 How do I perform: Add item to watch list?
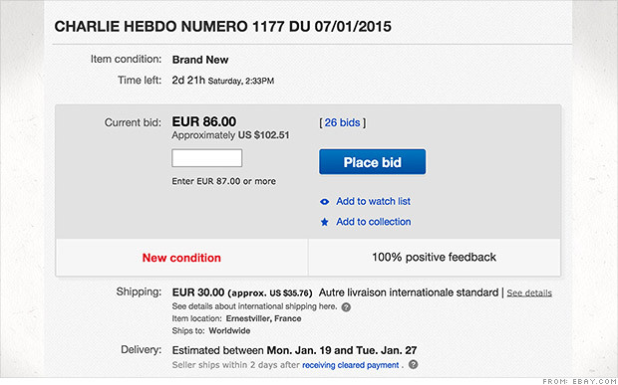[x=373, y=201]
